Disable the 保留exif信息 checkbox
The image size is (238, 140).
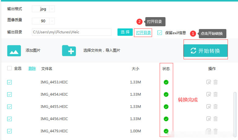[160, 32]
